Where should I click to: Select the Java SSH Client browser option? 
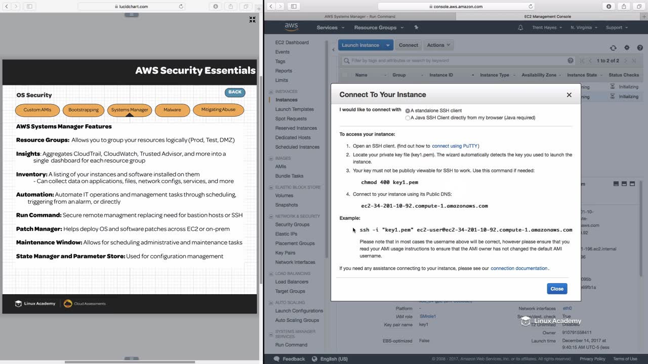[x=408, y=118]
